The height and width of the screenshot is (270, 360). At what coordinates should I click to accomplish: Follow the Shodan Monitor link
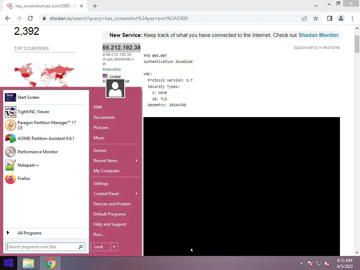click(x=319, y=35)
